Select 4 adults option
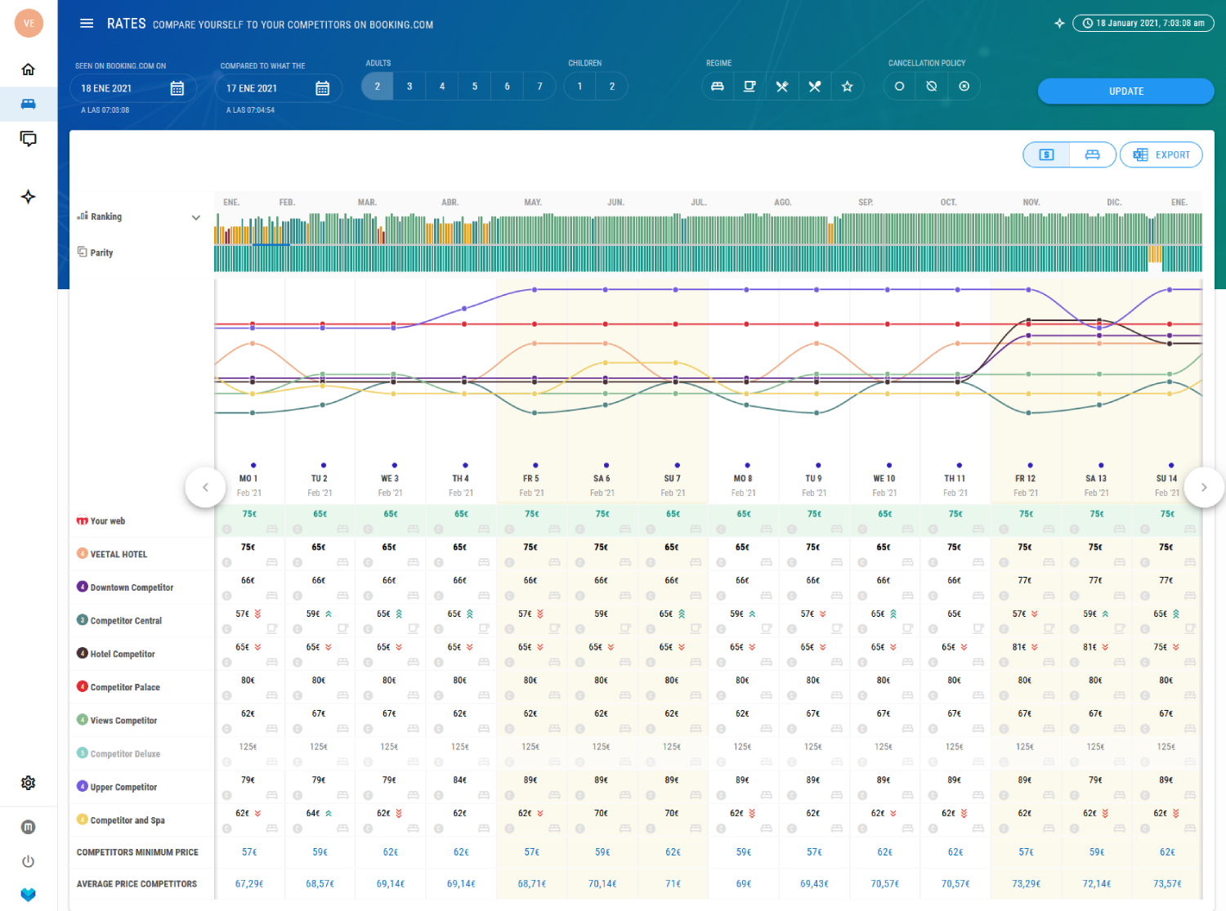Viewport: 1226px width, 911px height. [442, 87]
